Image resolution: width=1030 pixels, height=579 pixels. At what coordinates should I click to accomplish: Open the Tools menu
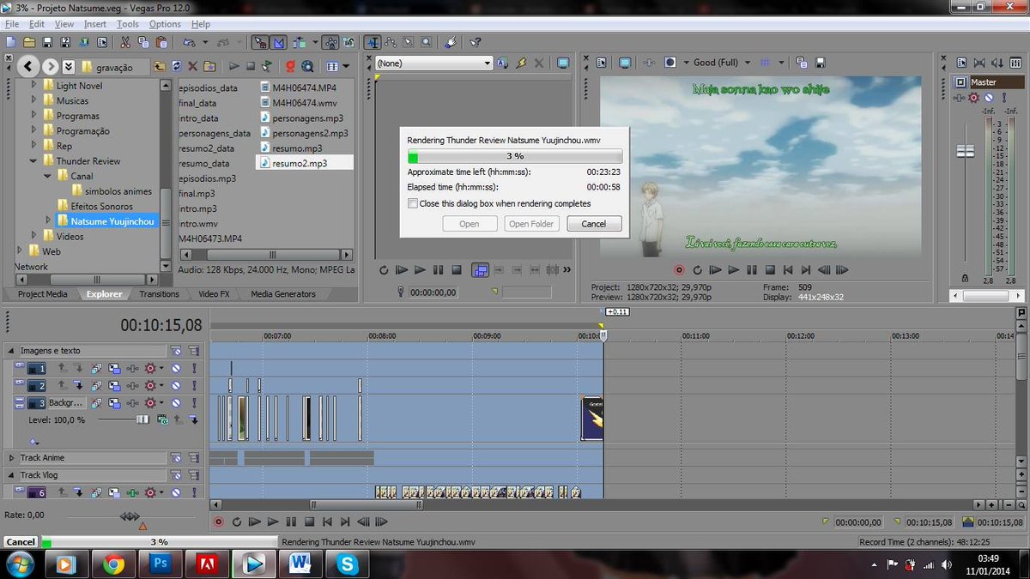(x=128, y=24)
